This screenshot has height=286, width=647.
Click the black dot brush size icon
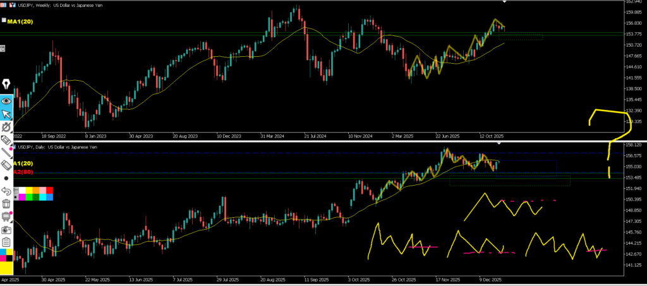click(7, 178)
